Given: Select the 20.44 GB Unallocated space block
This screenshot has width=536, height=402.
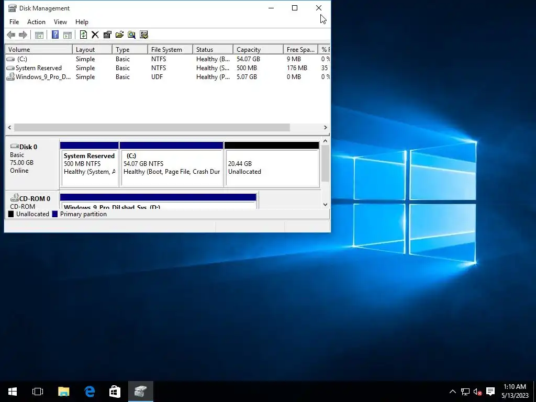Looking at the screenshot, I should tap(272, 164).
